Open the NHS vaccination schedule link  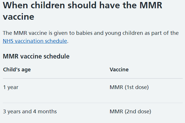(35, 41)
